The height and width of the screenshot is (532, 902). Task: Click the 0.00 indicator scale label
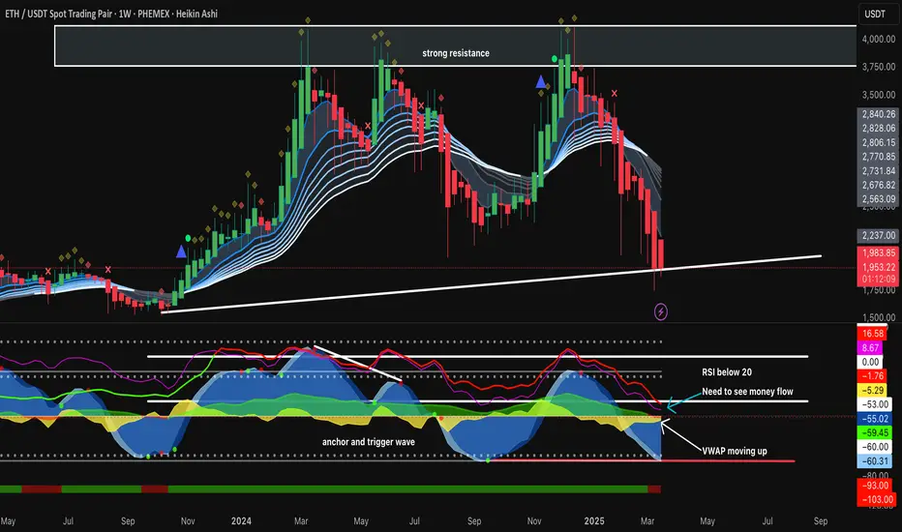(870, 363)
